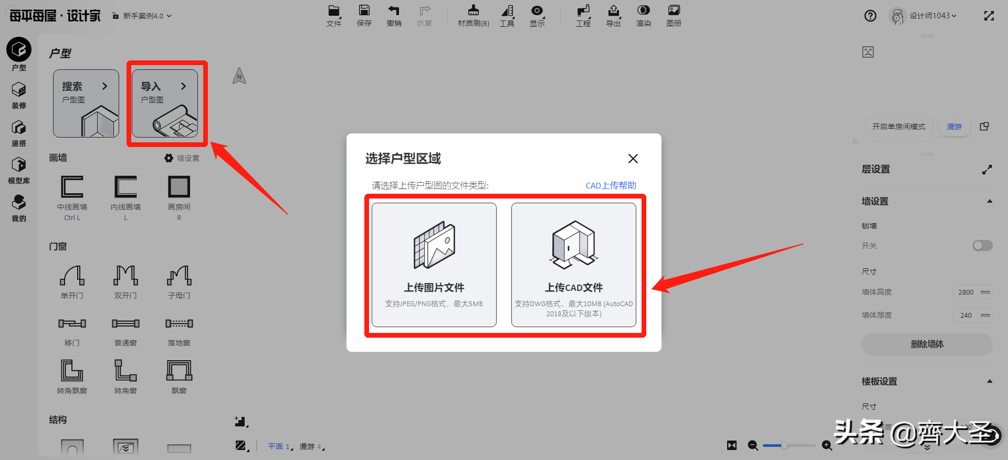Click the fit-to-view icon near zoom
Image resolution: width=1008 pixels, height=460 pixels.
pos(732,445)
